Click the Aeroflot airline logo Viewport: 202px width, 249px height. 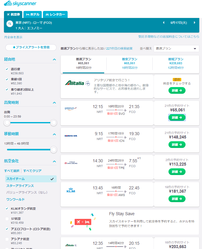point(71,109)
